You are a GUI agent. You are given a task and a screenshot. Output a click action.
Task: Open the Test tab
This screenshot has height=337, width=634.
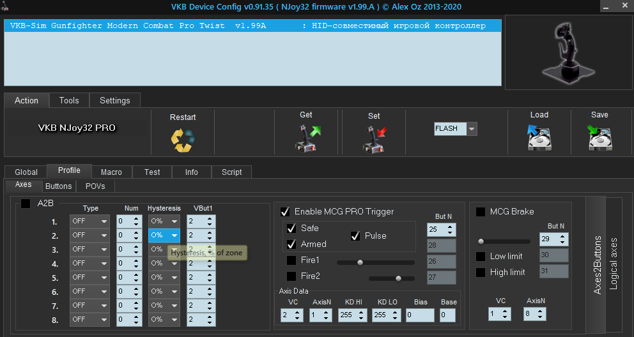pos(152,172)
